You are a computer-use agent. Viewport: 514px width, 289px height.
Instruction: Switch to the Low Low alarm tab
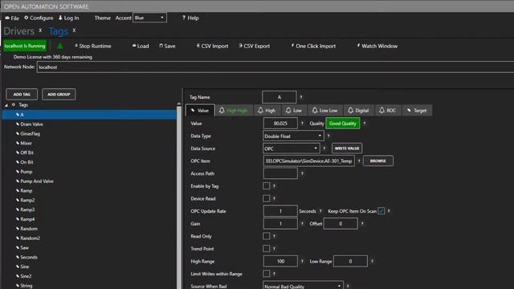324,111
